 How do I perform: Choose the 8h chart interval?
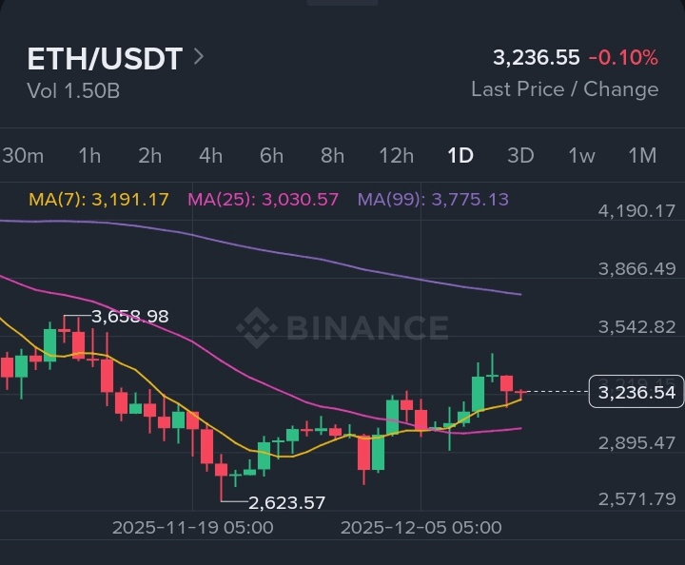coord(332,155)
